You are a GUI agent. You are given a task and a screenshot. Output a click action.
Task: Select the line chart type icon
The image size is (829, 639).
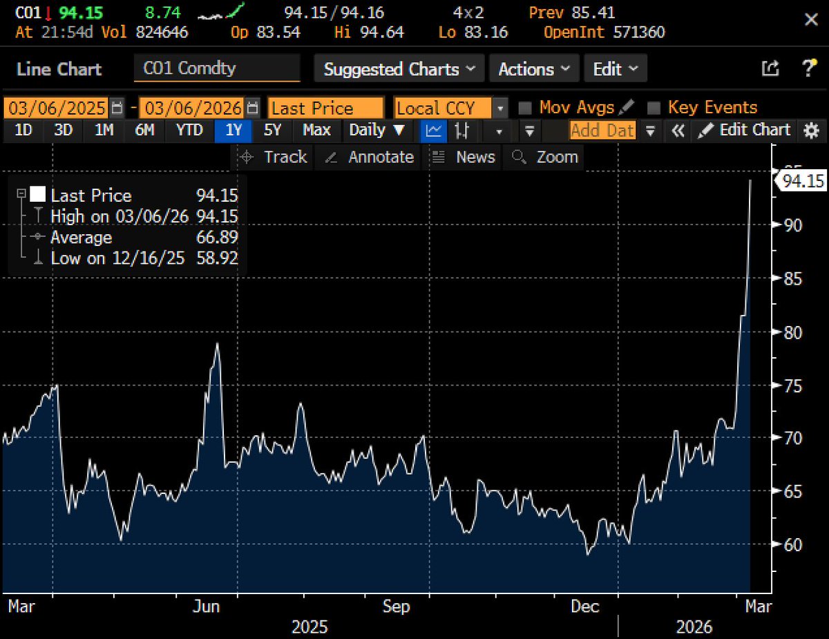pyautogui.click(x=435, y=130)
